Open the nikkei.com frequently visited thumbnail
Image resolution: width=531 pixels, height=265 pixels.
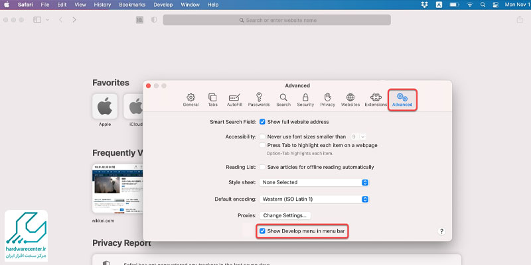[x=117, y=188]
